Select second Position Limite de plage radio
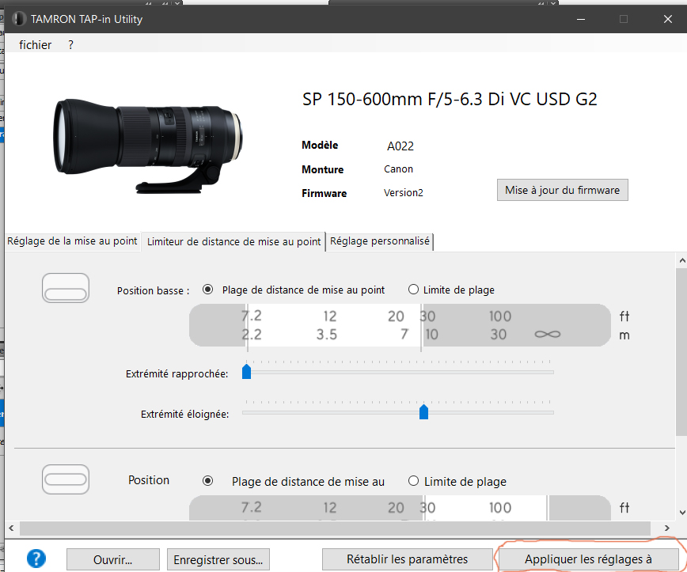 [413, 481]
